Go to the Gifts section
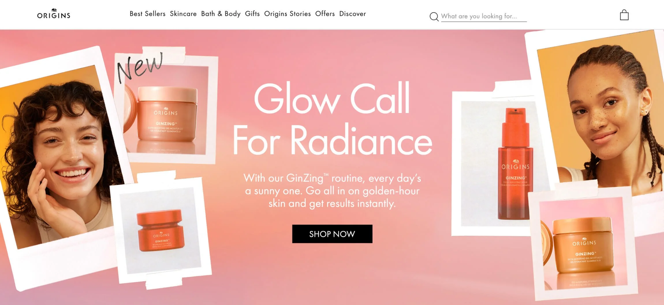664x305 pixels. click(252, 14)
